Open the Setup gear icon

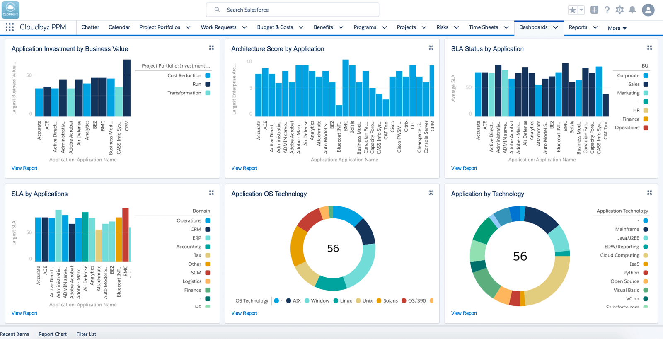point(619,10)
